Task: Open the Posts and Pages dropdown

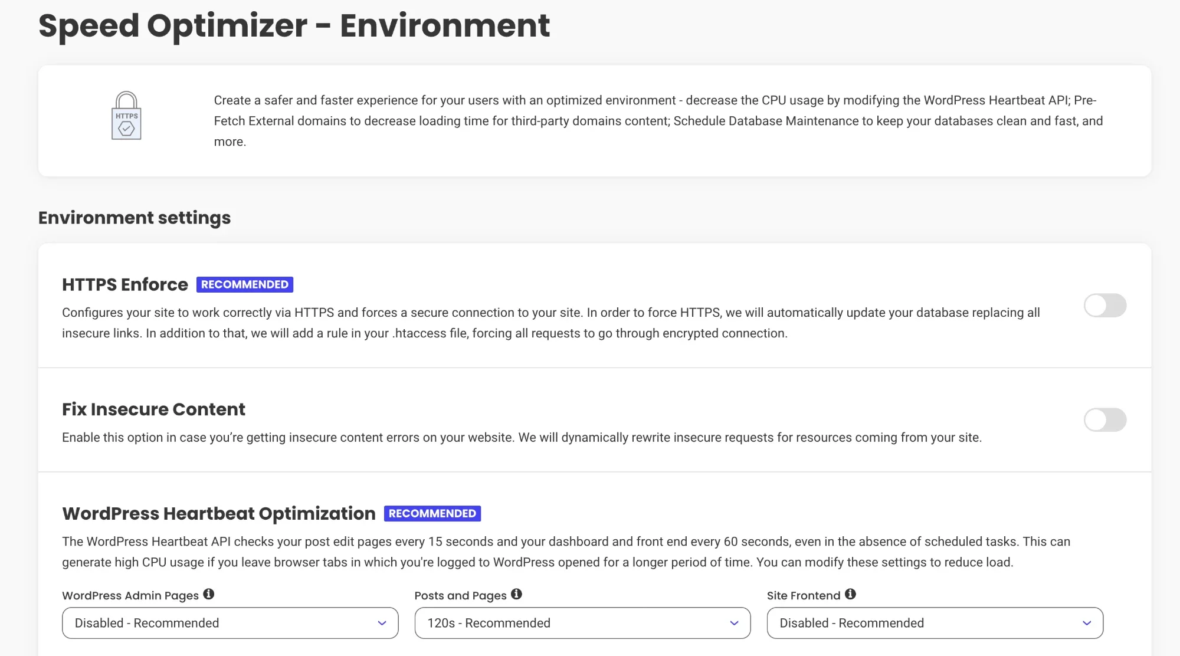Action: [x=582, y=623]
